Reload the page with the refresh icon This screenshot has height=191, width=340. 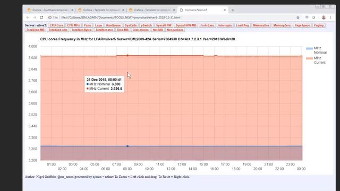pyautogui.click(x=41, y=18)
